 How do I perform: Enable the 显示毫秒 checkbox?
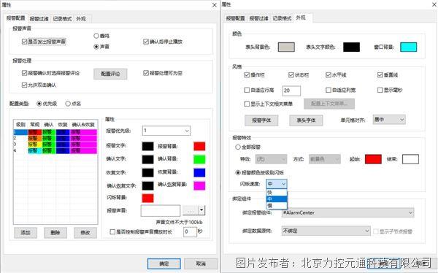tap(380, 90)
